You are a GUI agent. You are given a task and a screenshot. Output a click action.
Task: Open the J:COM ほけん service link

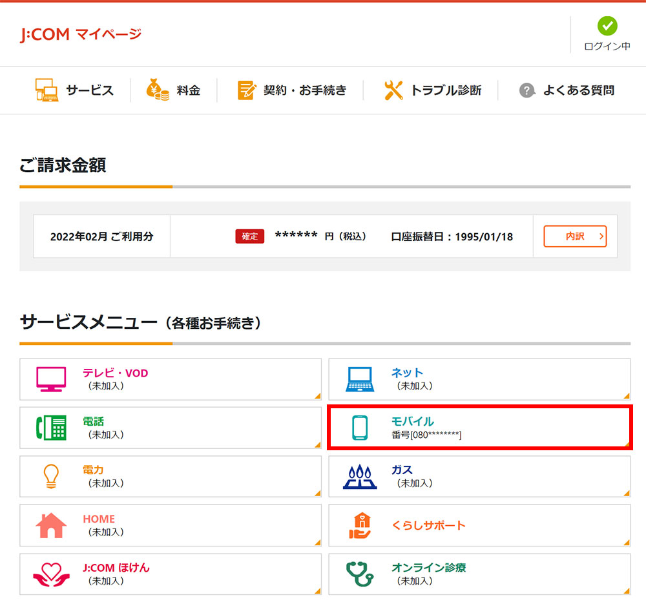point(116,568)
